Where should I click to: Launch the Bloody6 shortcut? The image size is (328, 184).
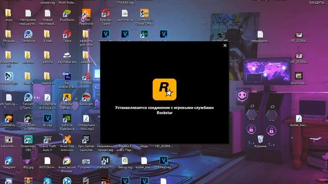(86, 78)
